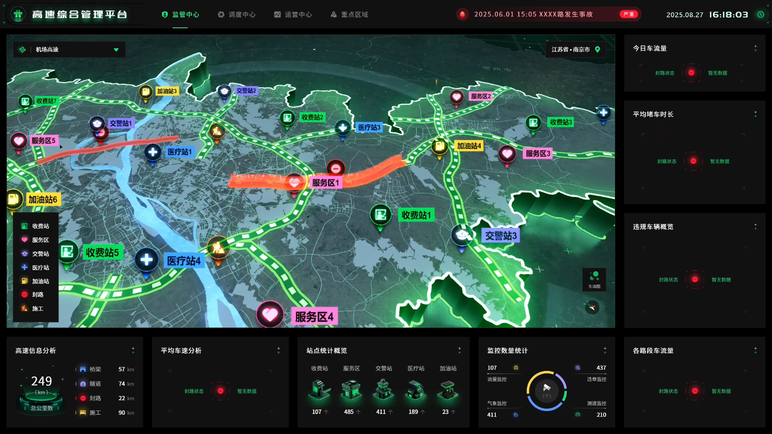The image size is (772, 434).
Task: Switch to the 调度中心 tab
Action: coord(236,14)
